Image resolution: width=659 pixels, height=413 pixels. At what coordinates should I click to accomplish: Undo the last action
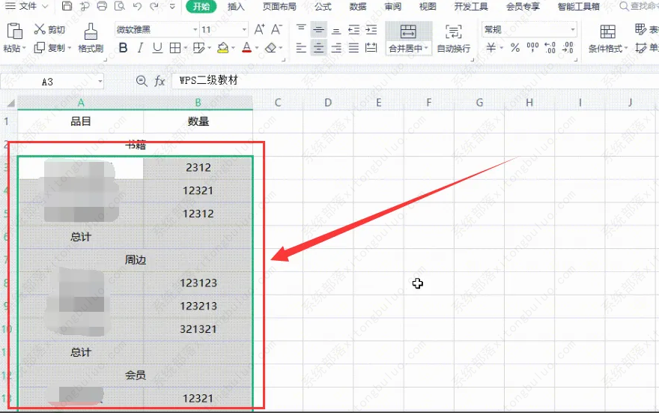tap(137, 6)
